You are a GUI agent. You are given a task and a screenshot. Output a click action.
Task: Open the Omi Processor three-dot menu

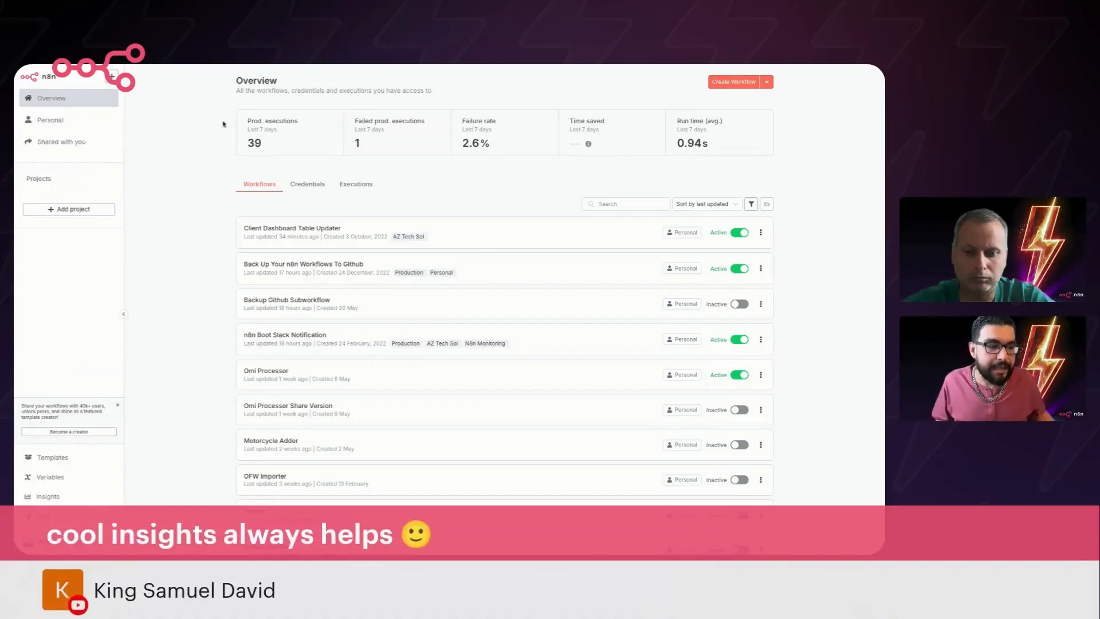click(x=761, y=375)
